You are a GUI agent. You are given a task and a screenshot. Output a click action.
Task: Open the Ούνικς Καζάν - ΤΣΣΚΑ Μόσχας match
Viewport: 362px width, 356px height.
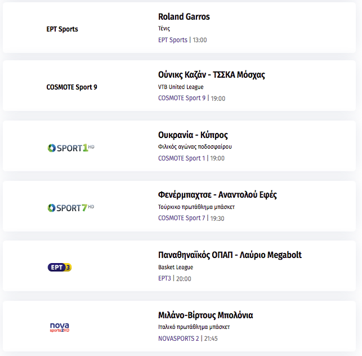(212, 75)
